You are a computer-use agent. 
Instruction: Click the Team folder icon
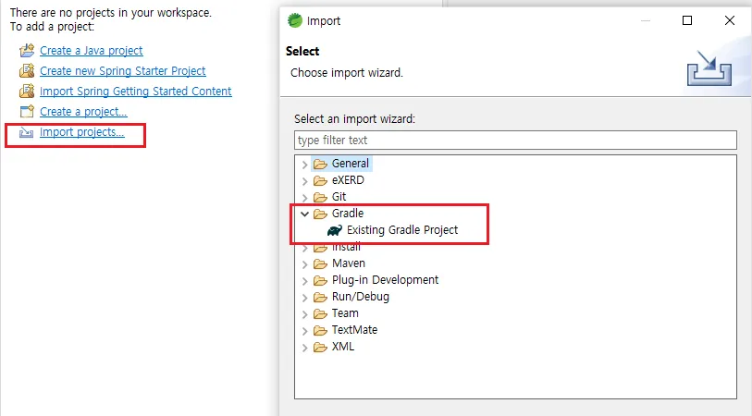(320, 314)
